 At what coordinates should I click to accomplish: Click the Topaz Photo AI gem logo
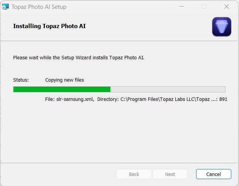222,27
